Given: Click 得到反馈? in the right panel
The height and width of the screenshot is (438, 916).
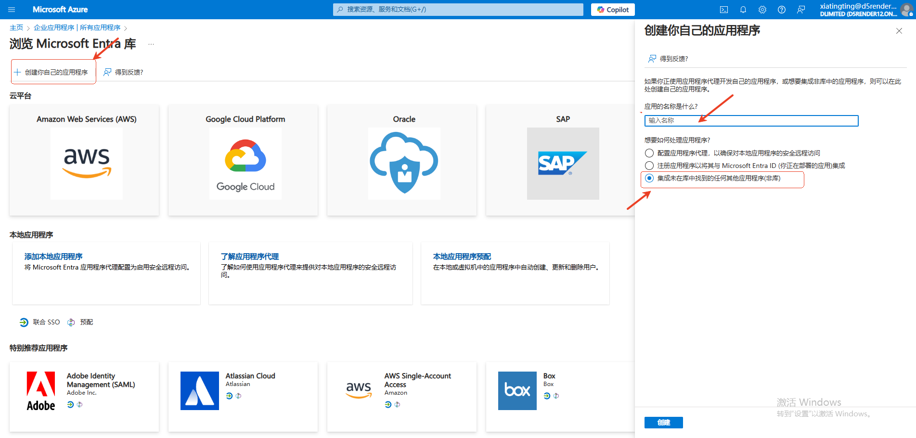Looking at the screenshot, I should (668, 59).
